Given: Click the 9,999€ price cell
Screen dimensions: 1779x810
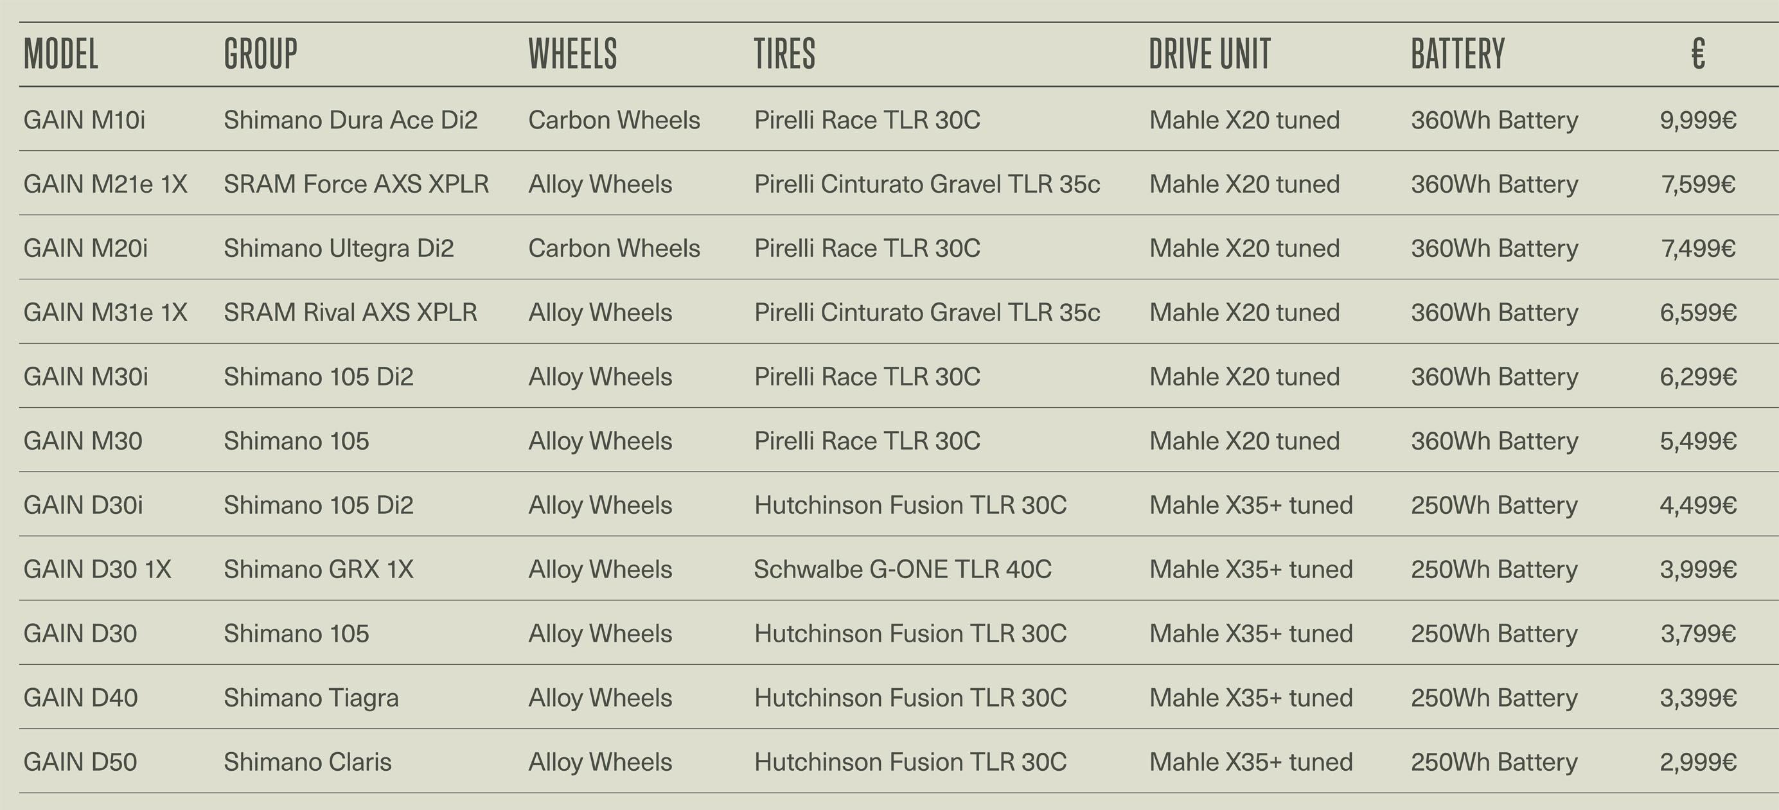Looking at the screenshot, I should pos(1698,120).
